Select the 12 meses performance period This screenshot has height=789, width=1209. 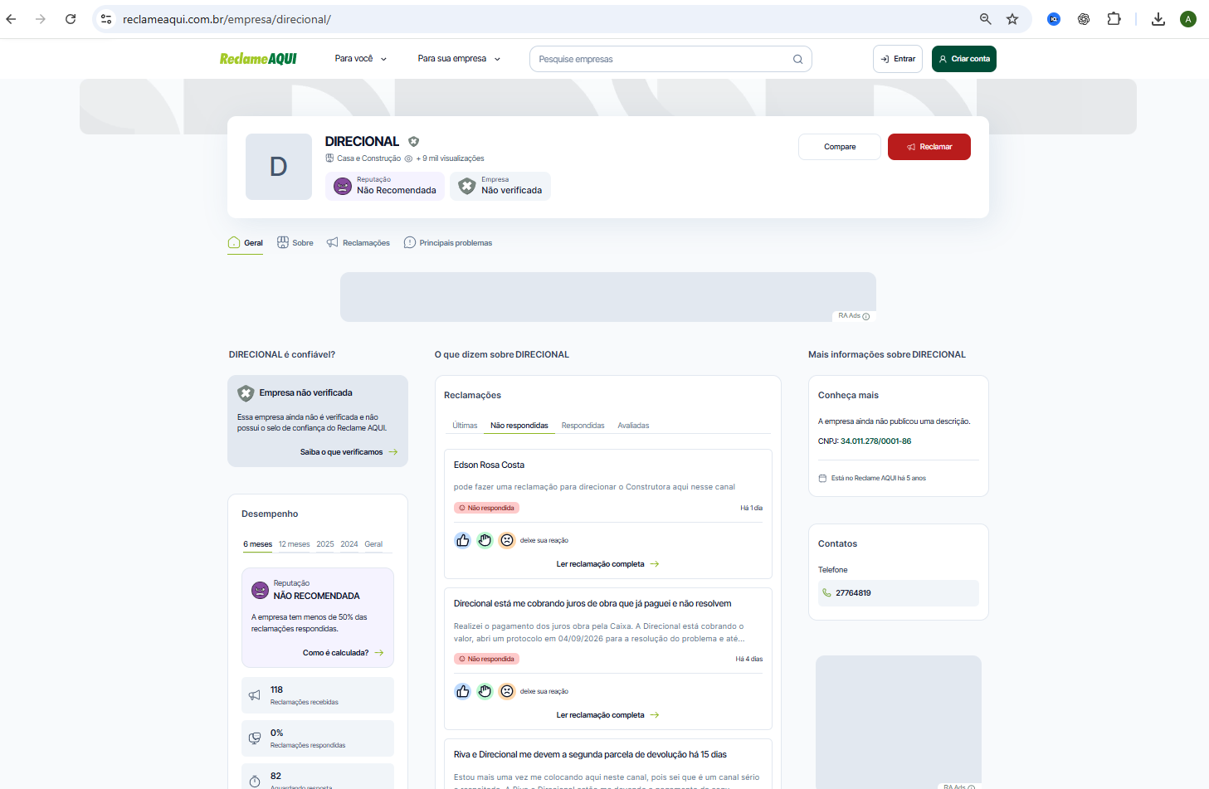point(294,544)
